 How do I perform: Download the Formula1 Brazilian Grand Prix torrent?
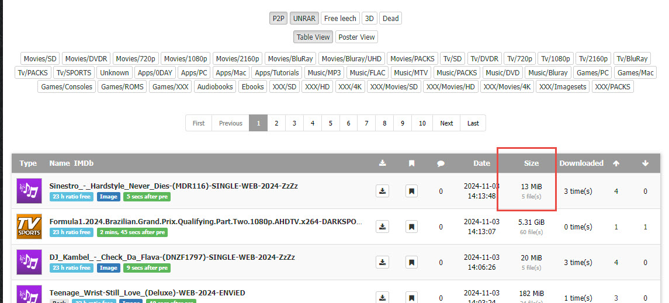pyautogui.click(x=382, y=227)
